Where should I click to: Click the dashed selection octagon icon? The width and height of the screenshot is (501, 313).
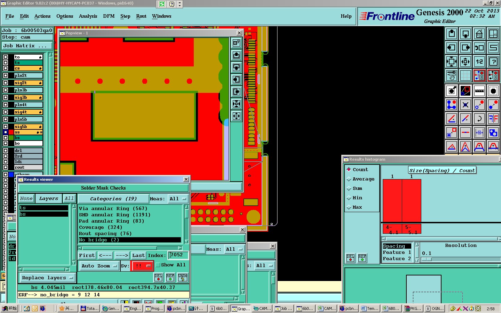click(x=493, y=91)
